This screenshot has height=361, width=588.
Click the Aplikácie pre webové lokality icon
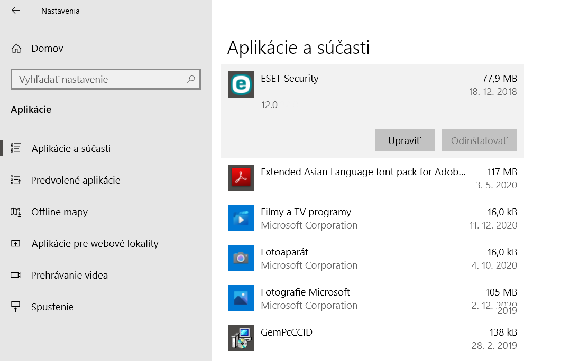(x=16, y=244)
